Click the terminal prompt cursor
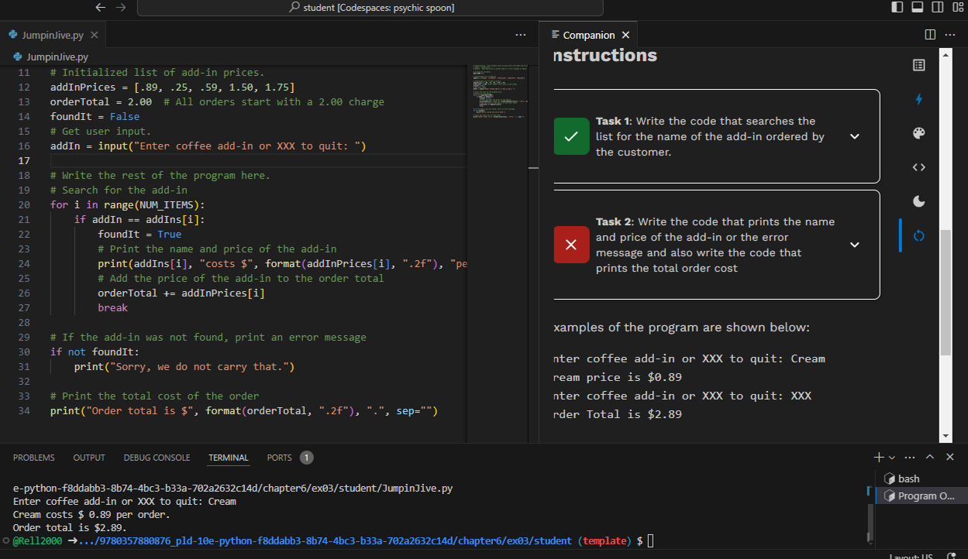 click(x=651, y=540)
